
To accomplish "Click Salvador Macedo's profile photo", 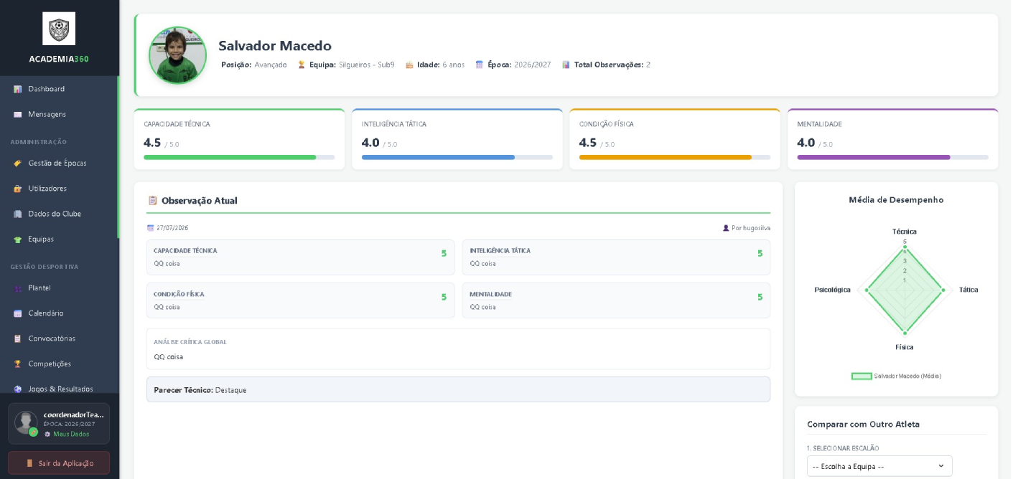I will click(x=177, y=55).
